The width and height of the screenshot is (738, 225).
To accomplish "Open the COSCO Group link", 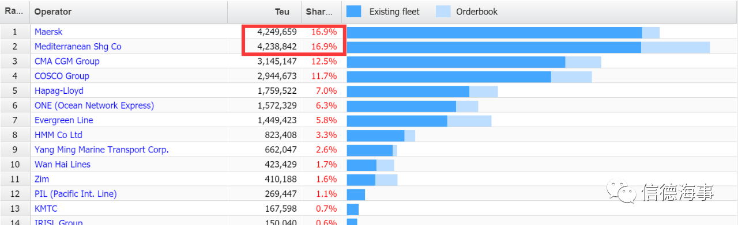I will [x=62, y=76].
